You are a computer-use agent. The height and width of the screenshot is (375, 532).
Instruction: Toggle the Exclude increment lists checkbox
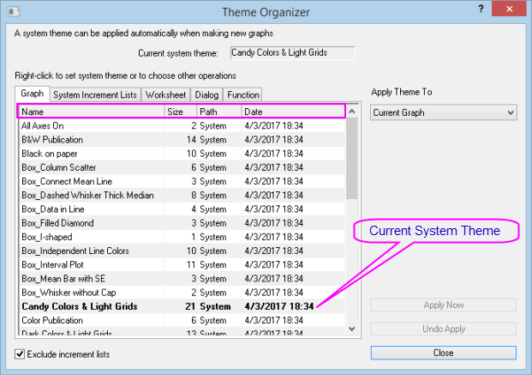21,354
